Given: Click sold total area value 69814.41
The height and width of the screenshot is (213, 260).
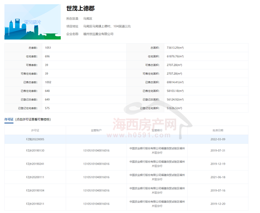Looking at the screenshot, I should pyautogui.click(x=175, y=82).
